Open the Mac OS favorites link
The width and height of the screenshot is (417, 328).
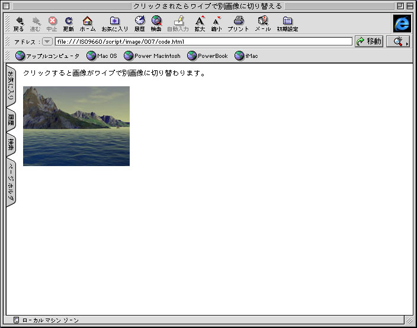pos(102,56)
